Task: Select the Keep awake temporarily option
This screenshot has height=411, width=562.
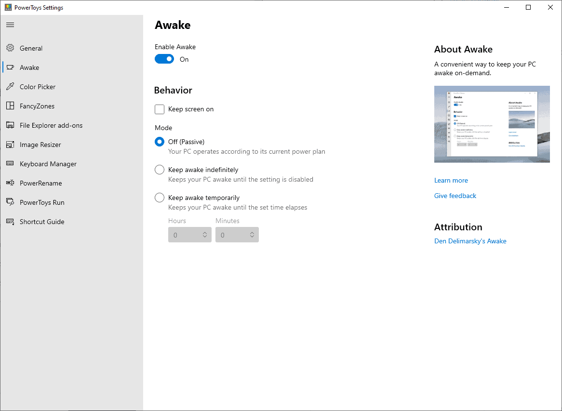Action: coord(160,198)
